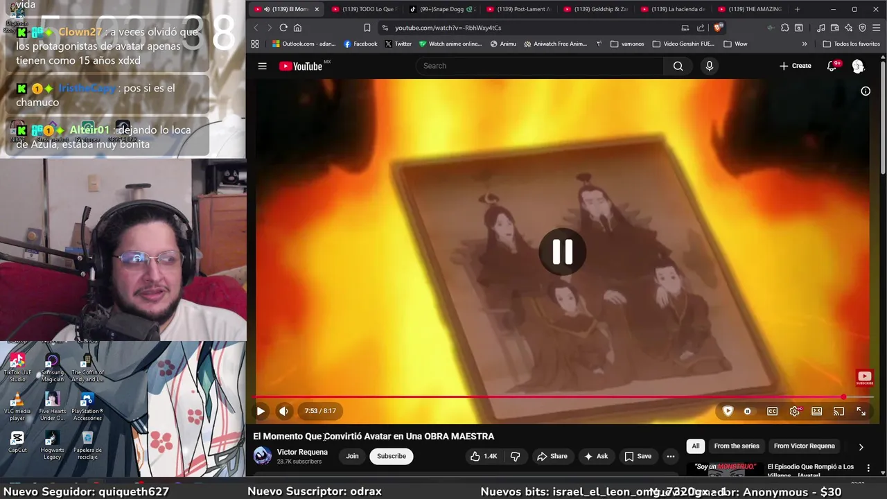Open the Soy un Monstruo video thumbnail
The image size is (887, 499).
tap(725, 469)
